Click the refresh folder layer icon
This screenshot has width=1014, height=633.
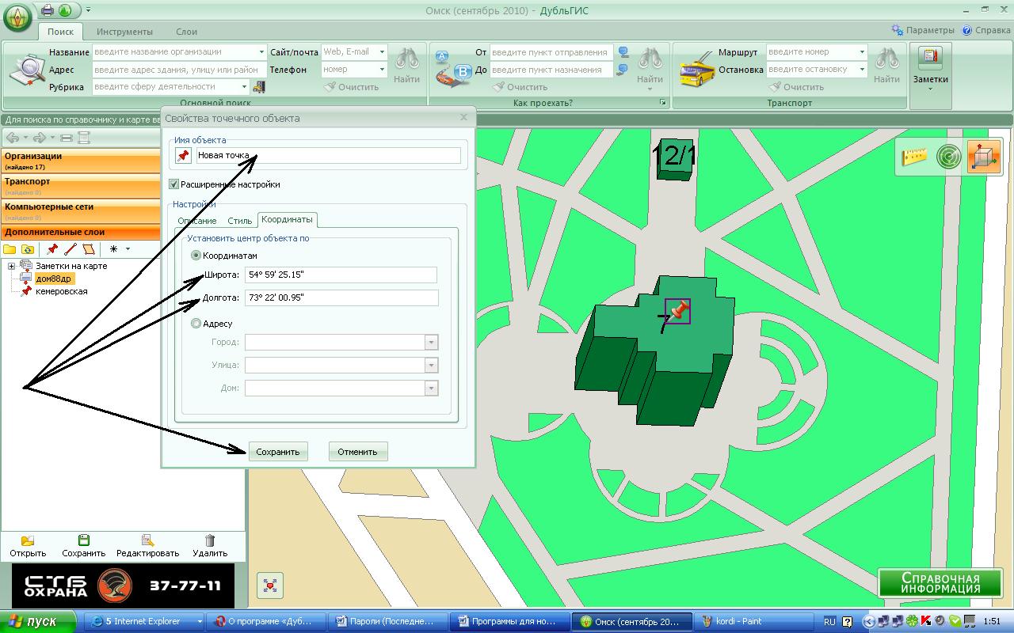pos(28,249)
